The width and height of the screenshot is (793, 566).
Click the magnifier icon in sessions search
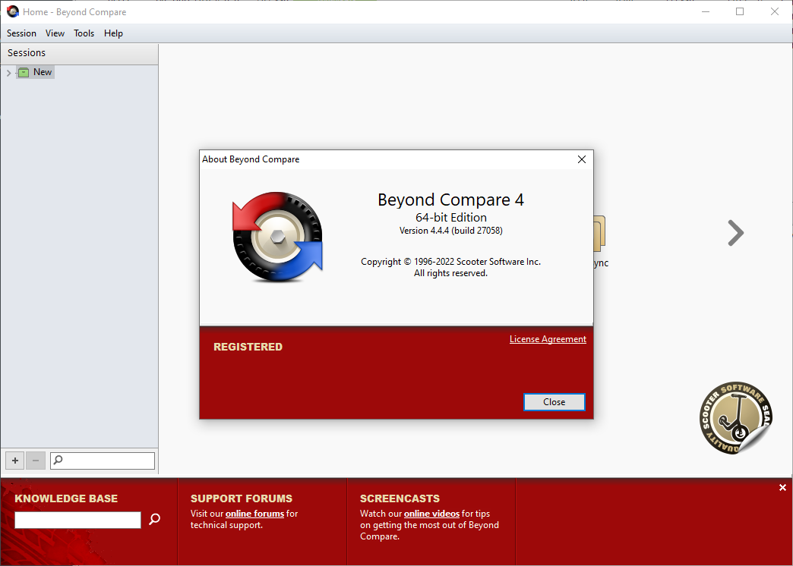point(58,460)
